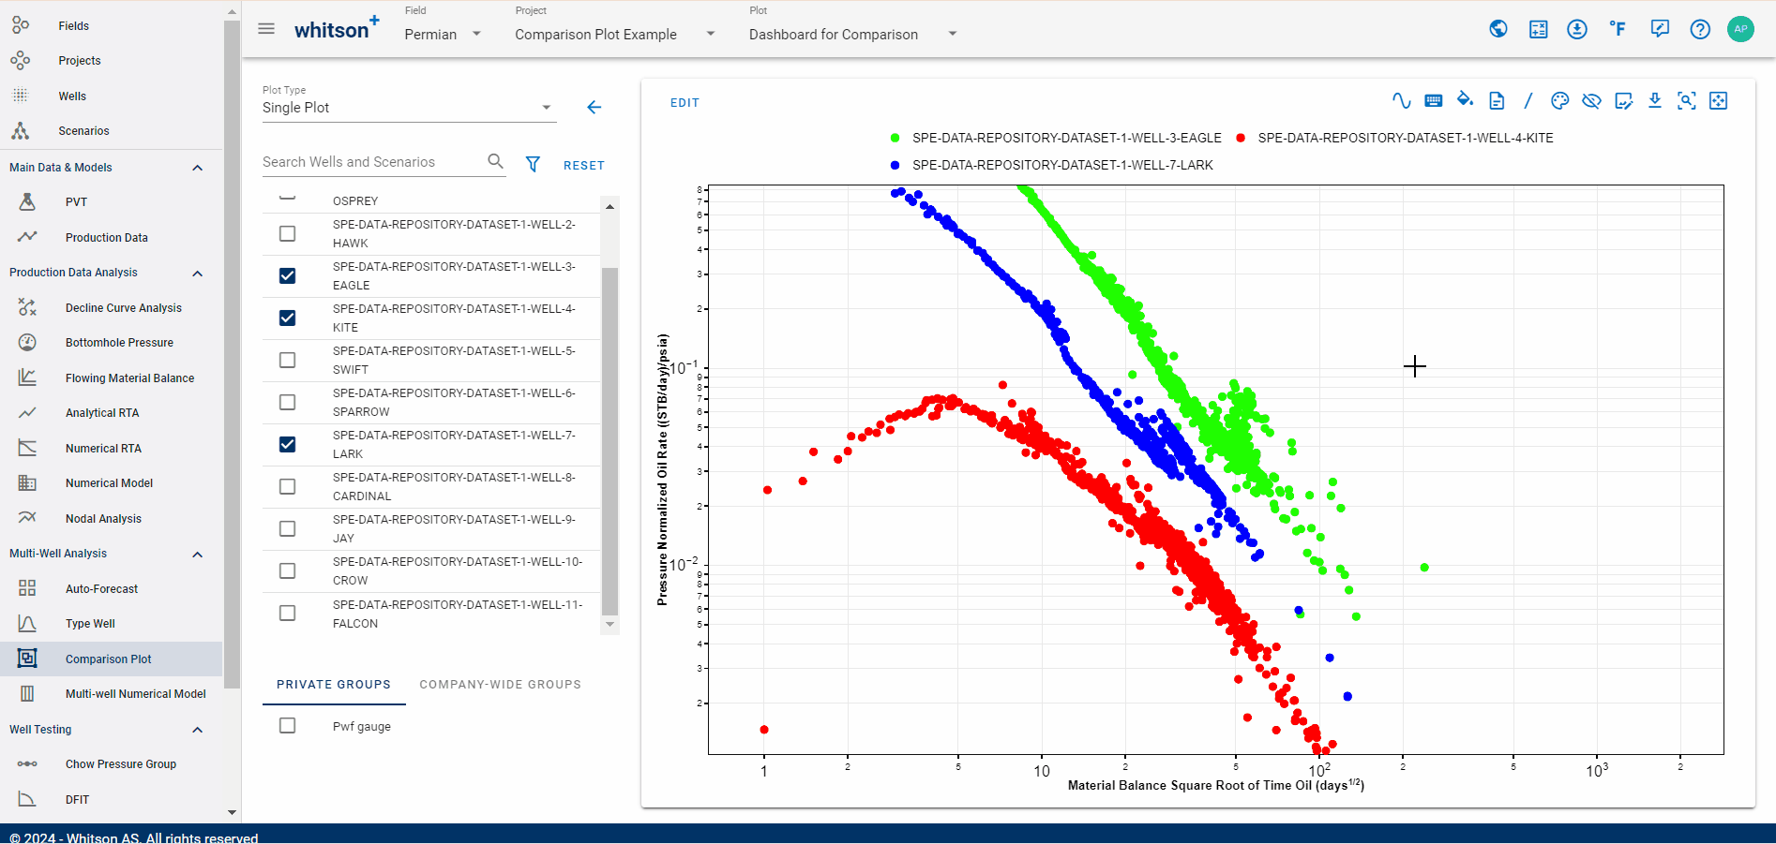Open the hamburger navigation menu
This screenshot has height=844, width=1776.
coord(266,29)
